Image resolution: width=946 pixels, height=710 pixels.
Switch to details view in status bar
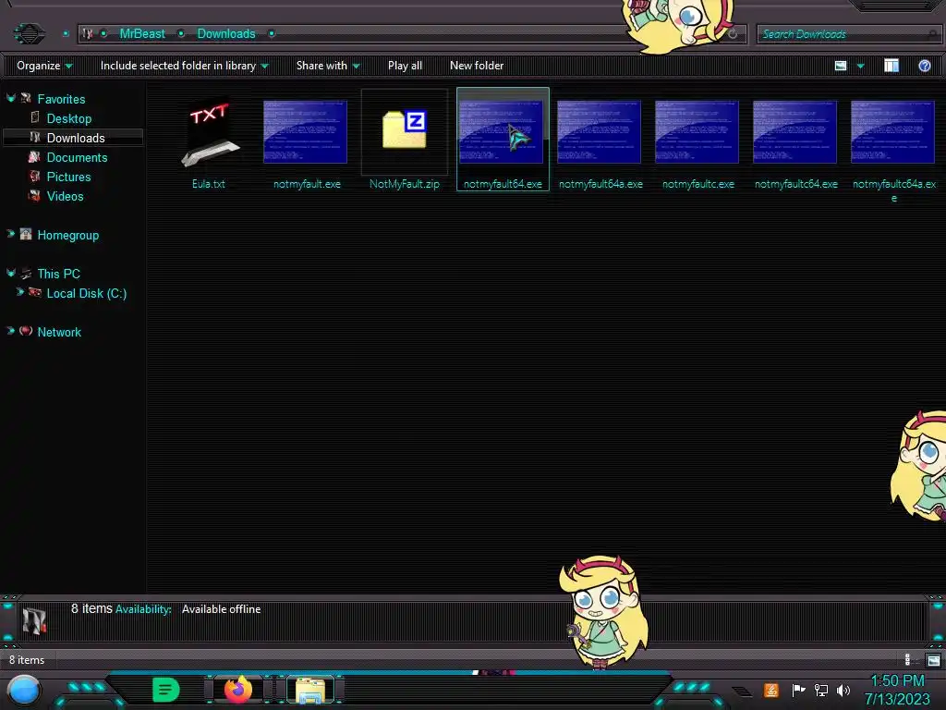910,660
